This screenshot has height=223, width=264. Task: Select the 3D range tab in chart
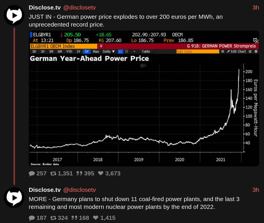pyautogui.click(x=43, y=52)
